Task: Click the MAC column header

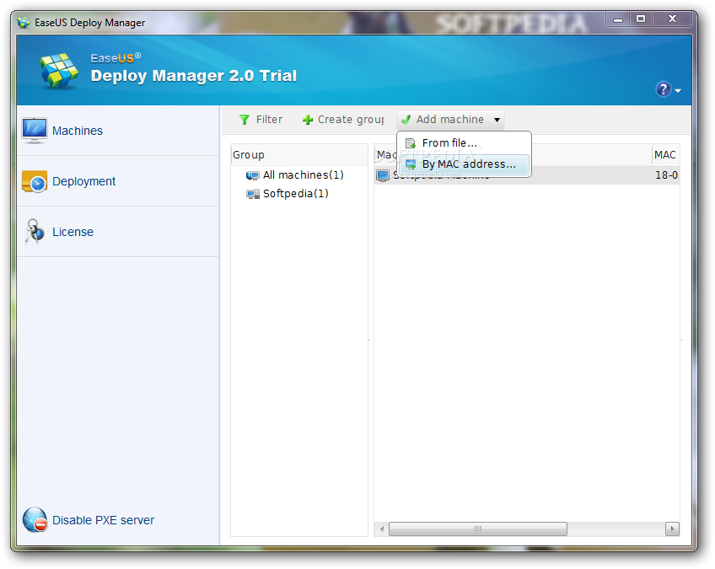Action: click(666, 155)
